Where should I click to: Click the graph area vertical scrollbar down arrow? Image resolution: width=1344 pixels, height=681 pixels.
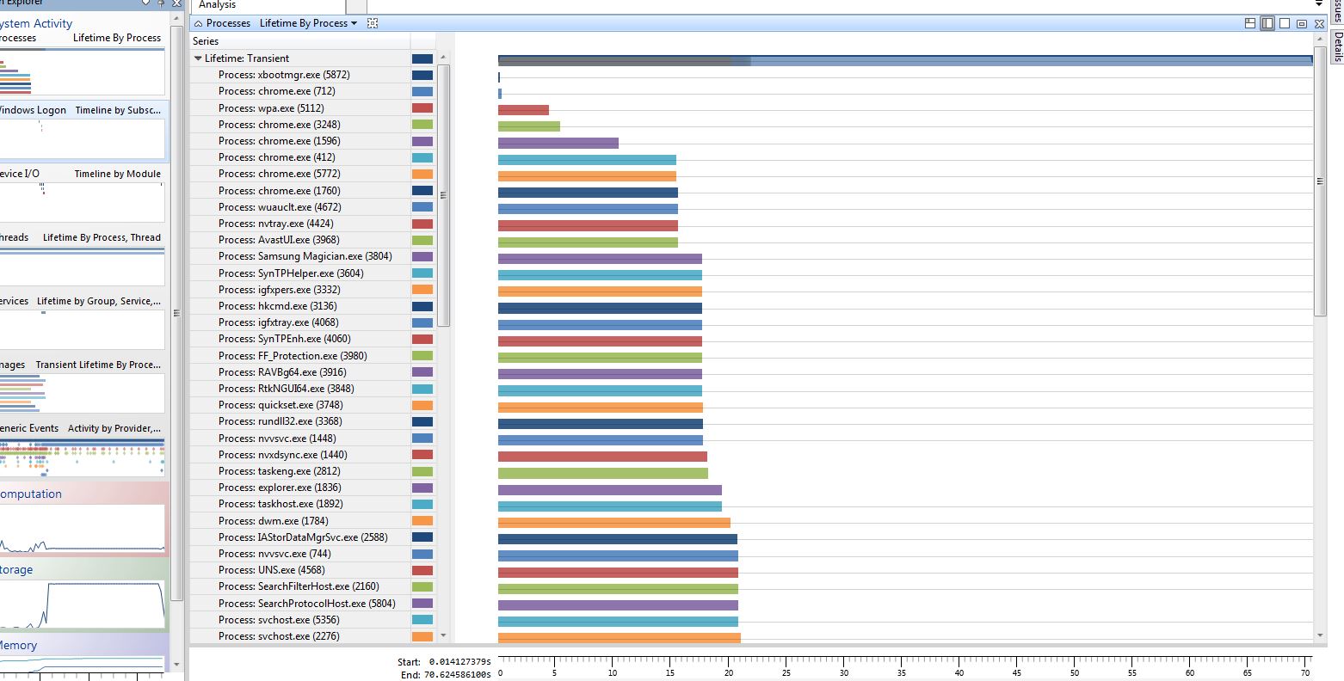tap(1320, 635)
